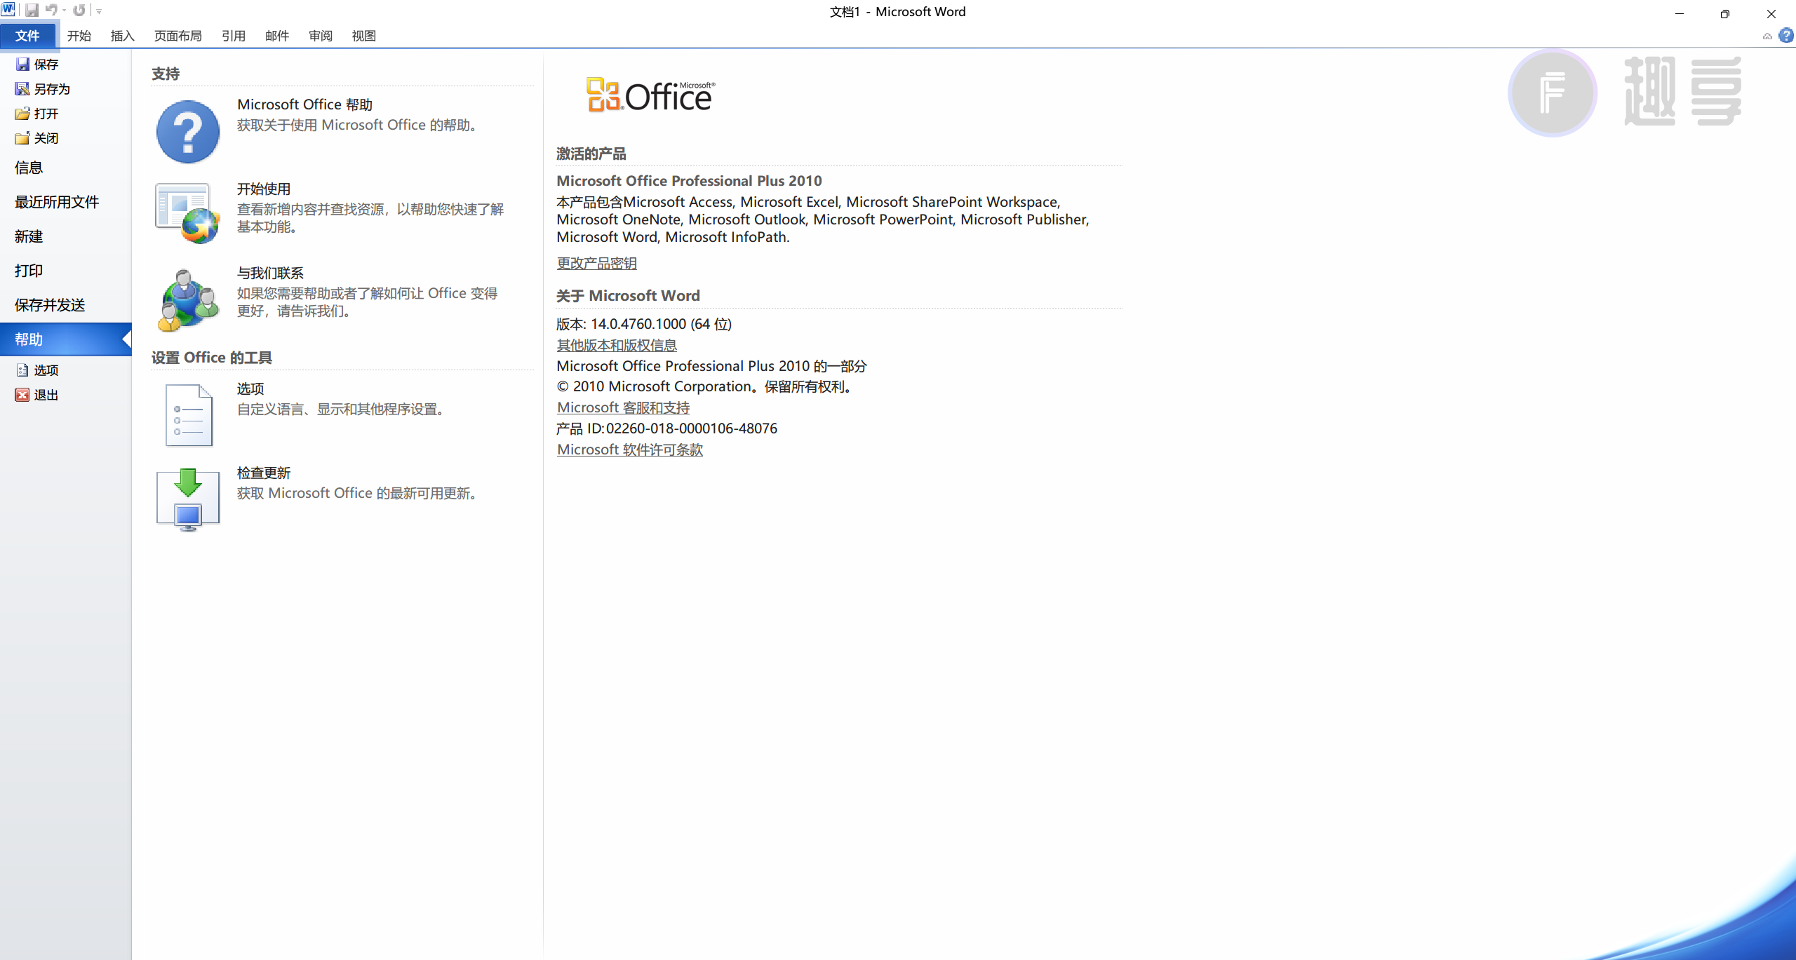Click the 与我们联系 people icon

click(187, 300)
